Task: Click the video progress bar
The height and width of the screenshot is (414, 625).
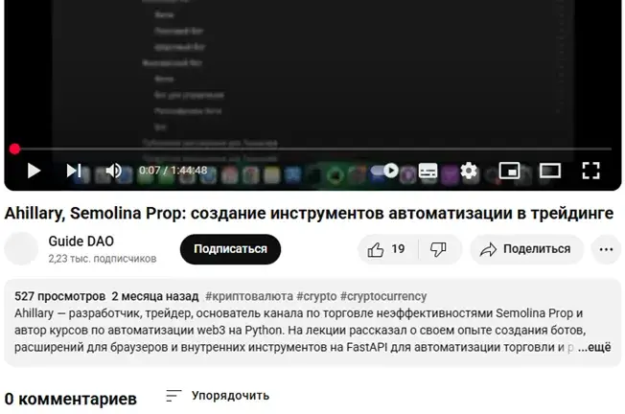Action: tap(312, 149)
